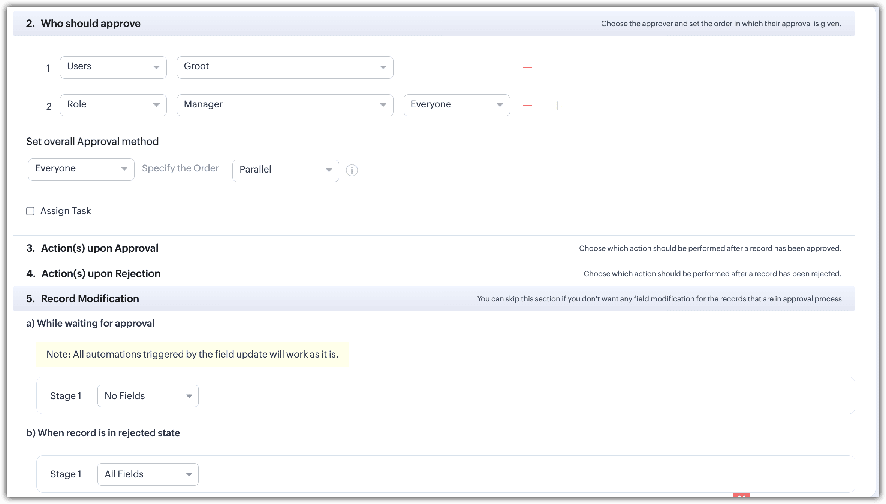Image resolution: width=886 pixels, height=504 pixels.
Task: Add another approver with green plus
Action: click(x=557, y=106)
